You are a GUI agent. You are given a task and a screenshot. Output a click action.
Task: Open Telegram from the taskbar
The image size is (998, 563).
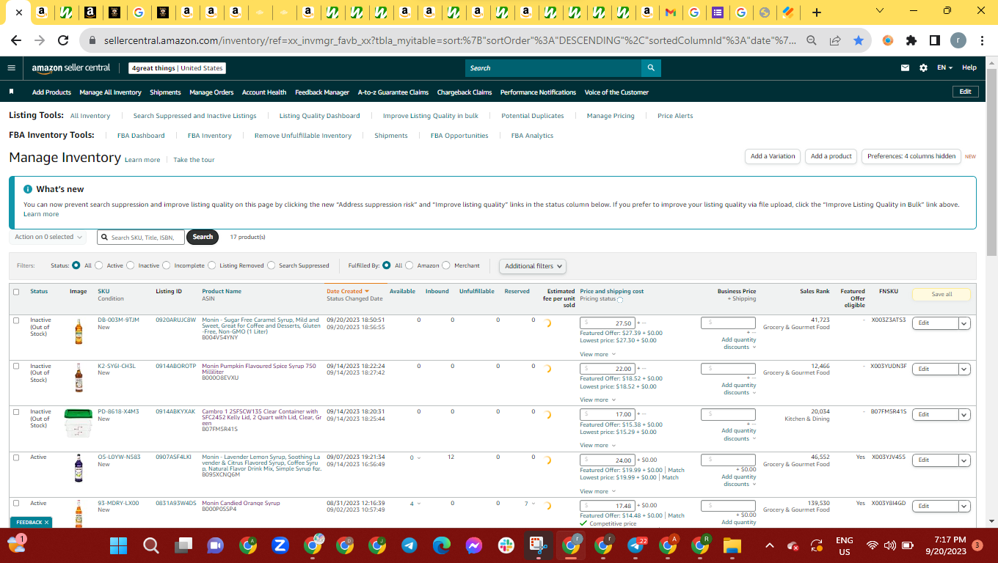click(x=409, y=545)
